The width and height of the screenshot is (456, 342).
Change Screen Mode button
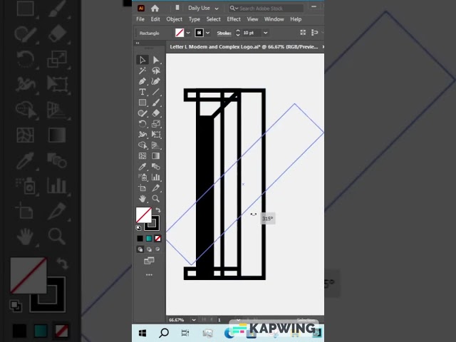[x=149, y=261]
